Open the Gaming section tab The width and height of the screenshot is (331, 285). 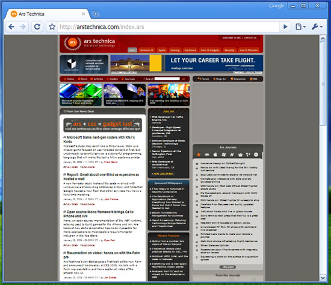[175, 51]
